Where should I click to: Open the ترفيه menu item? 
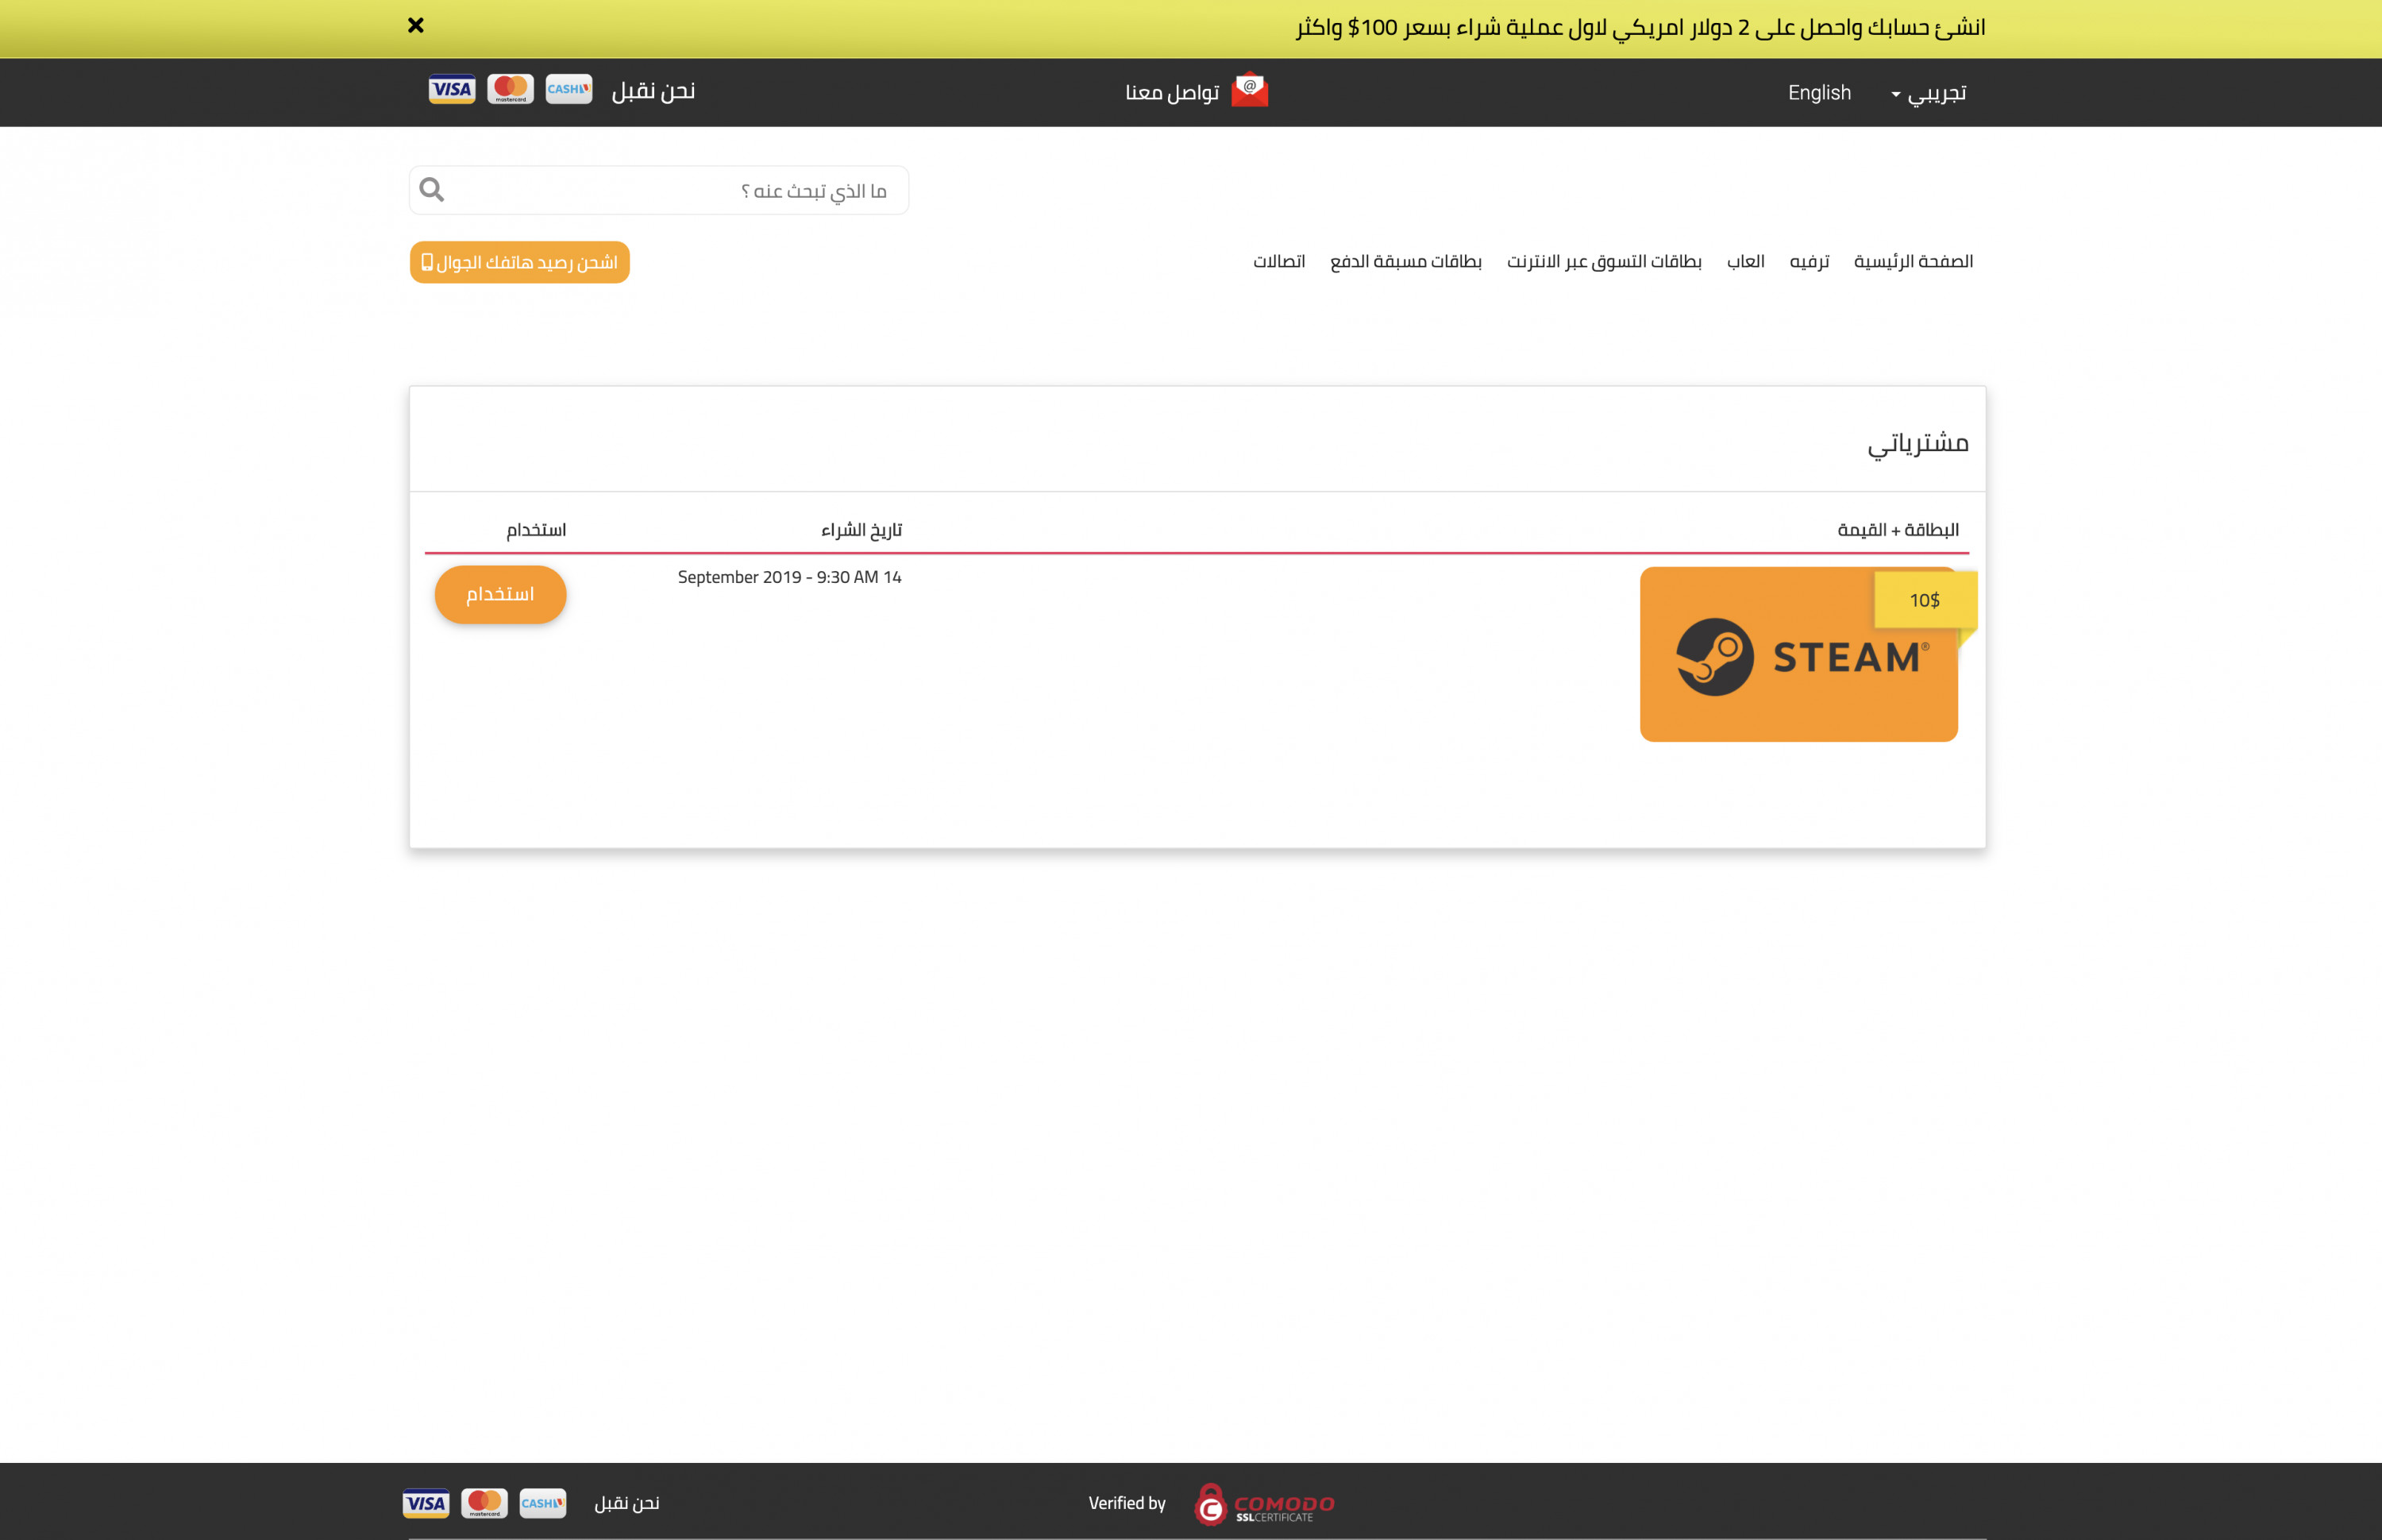tap(1810, 261)
